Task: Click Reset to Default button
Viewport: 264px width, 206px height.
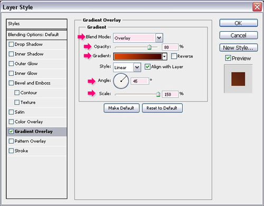Action: click(x=162, y=108)
